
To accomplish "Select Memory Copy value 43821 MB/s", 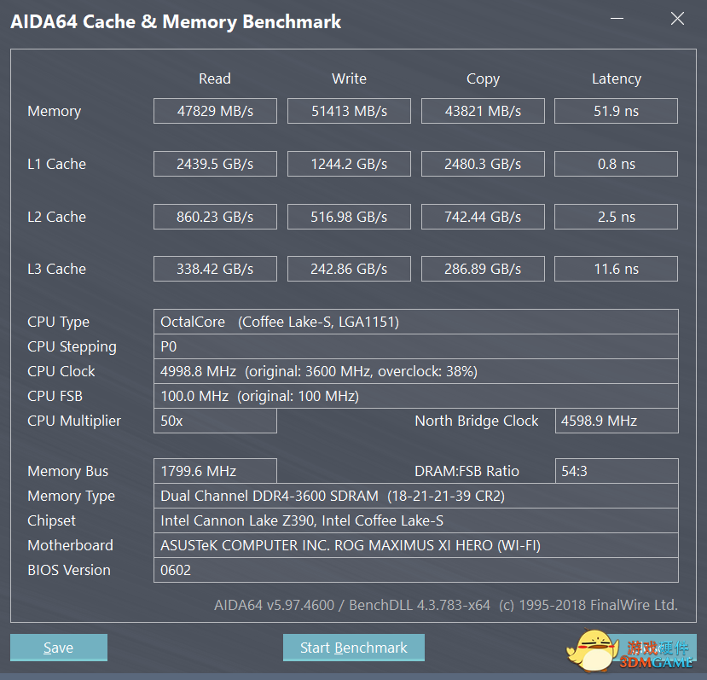I will pos(483,111).
